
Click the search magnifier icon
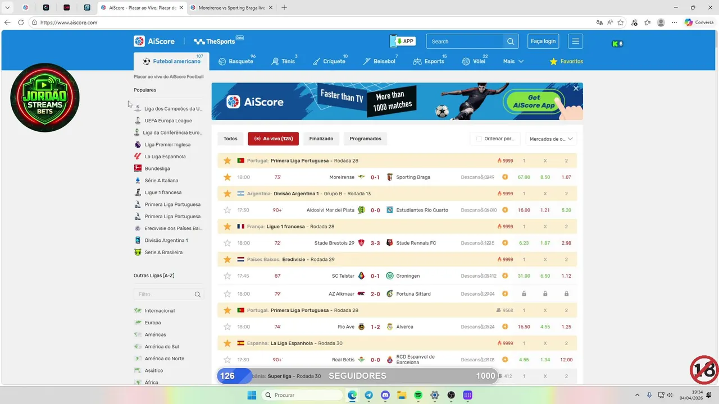point(511,42)
